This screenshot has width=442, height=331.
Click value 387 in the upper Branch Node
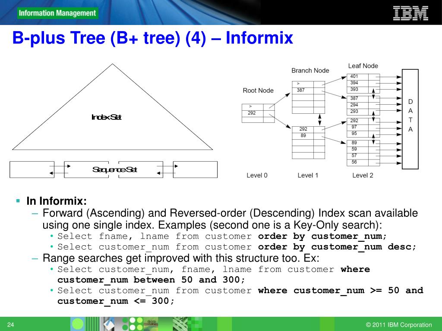(300, 90)
